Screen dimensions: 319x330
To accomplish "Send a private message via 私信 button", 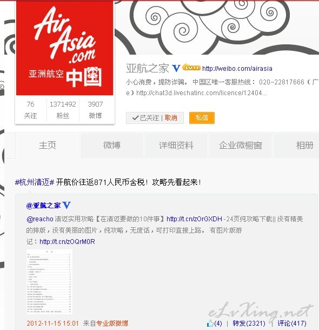I will coord(202,118).
